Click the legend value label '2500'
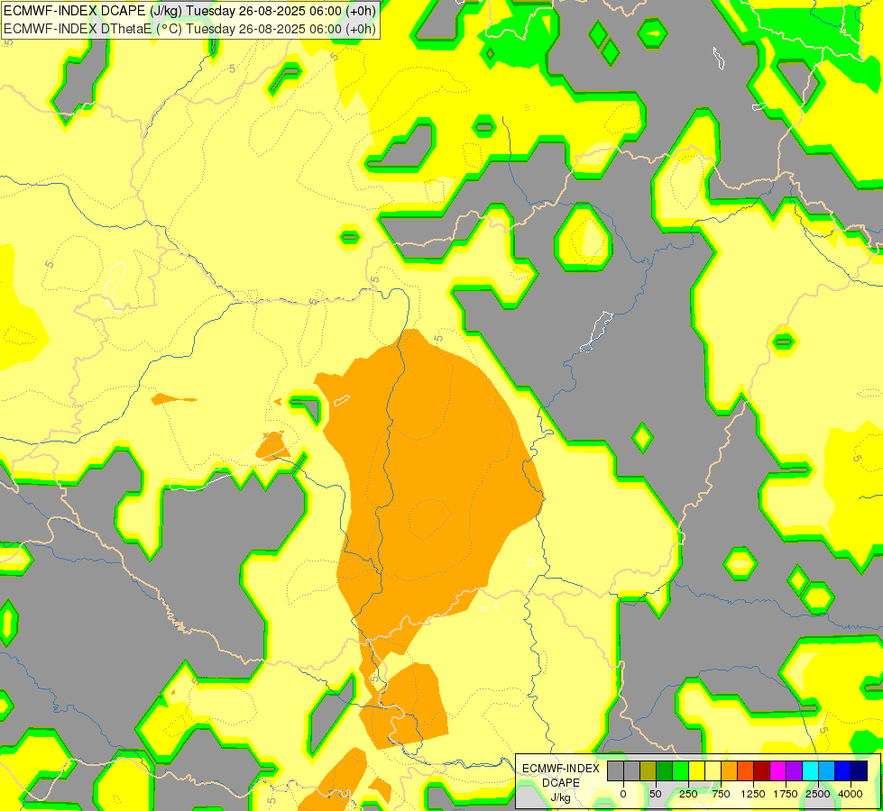 tap(818, 794)
